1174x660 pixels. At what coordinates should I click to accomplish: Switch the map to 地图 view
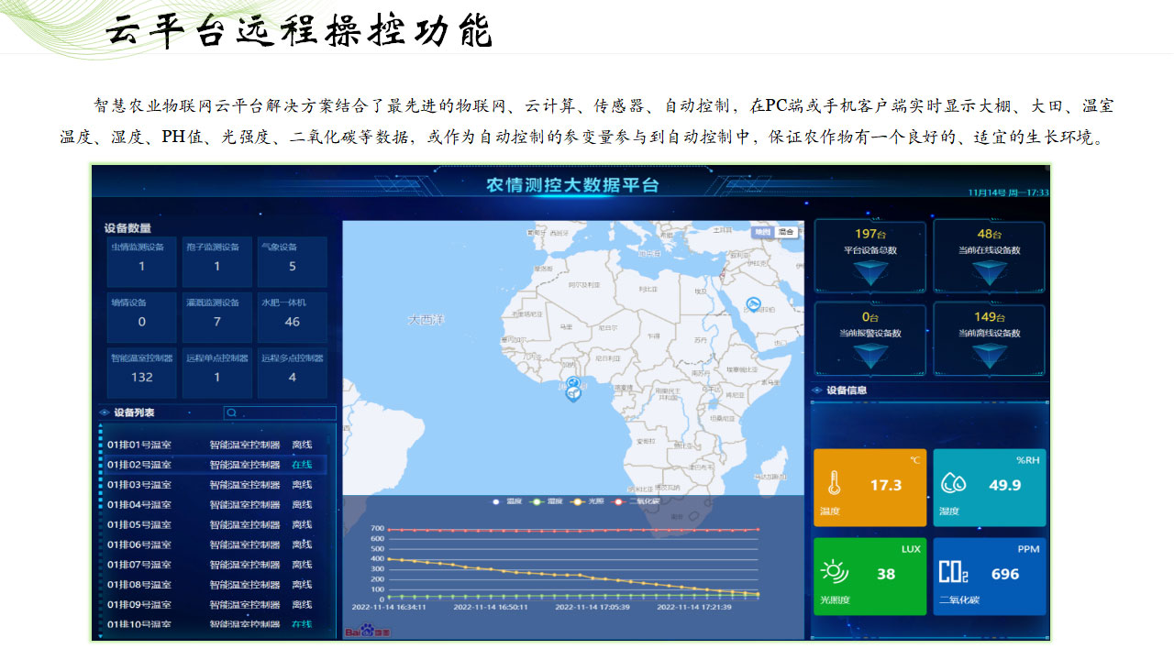click(763, 232)
